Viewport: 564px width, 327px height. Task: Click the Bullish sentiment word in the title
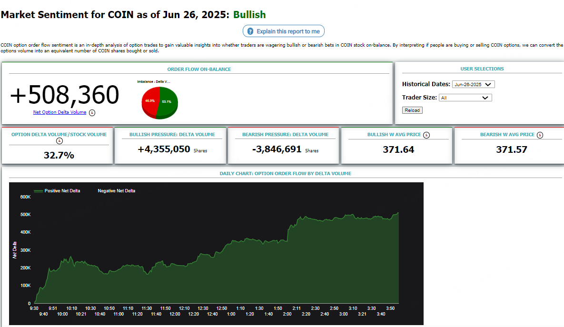pos(249,15)
